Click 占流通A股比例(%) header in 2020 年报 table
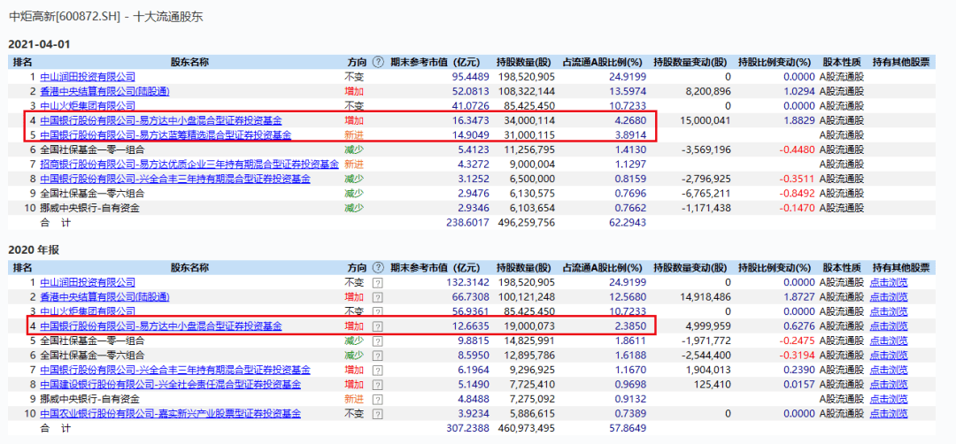 (x=603, y=268)
